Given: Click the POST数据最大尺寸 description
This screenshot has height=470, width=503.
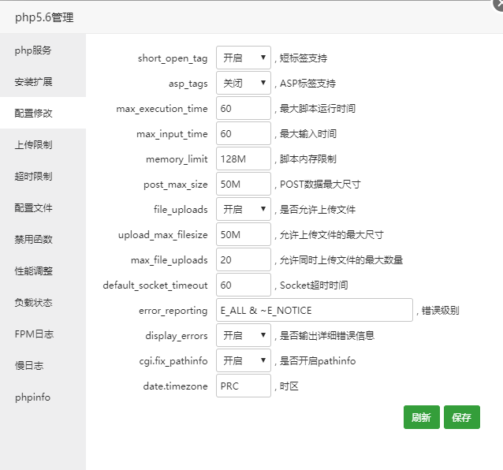Looking at the screenshot, I should coord(320,185).
